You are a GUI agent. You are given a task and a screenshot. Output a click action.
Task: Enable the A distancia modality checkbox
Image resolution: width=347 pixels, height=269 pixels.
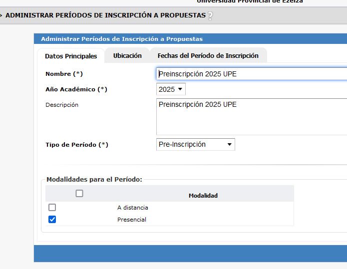52,207
